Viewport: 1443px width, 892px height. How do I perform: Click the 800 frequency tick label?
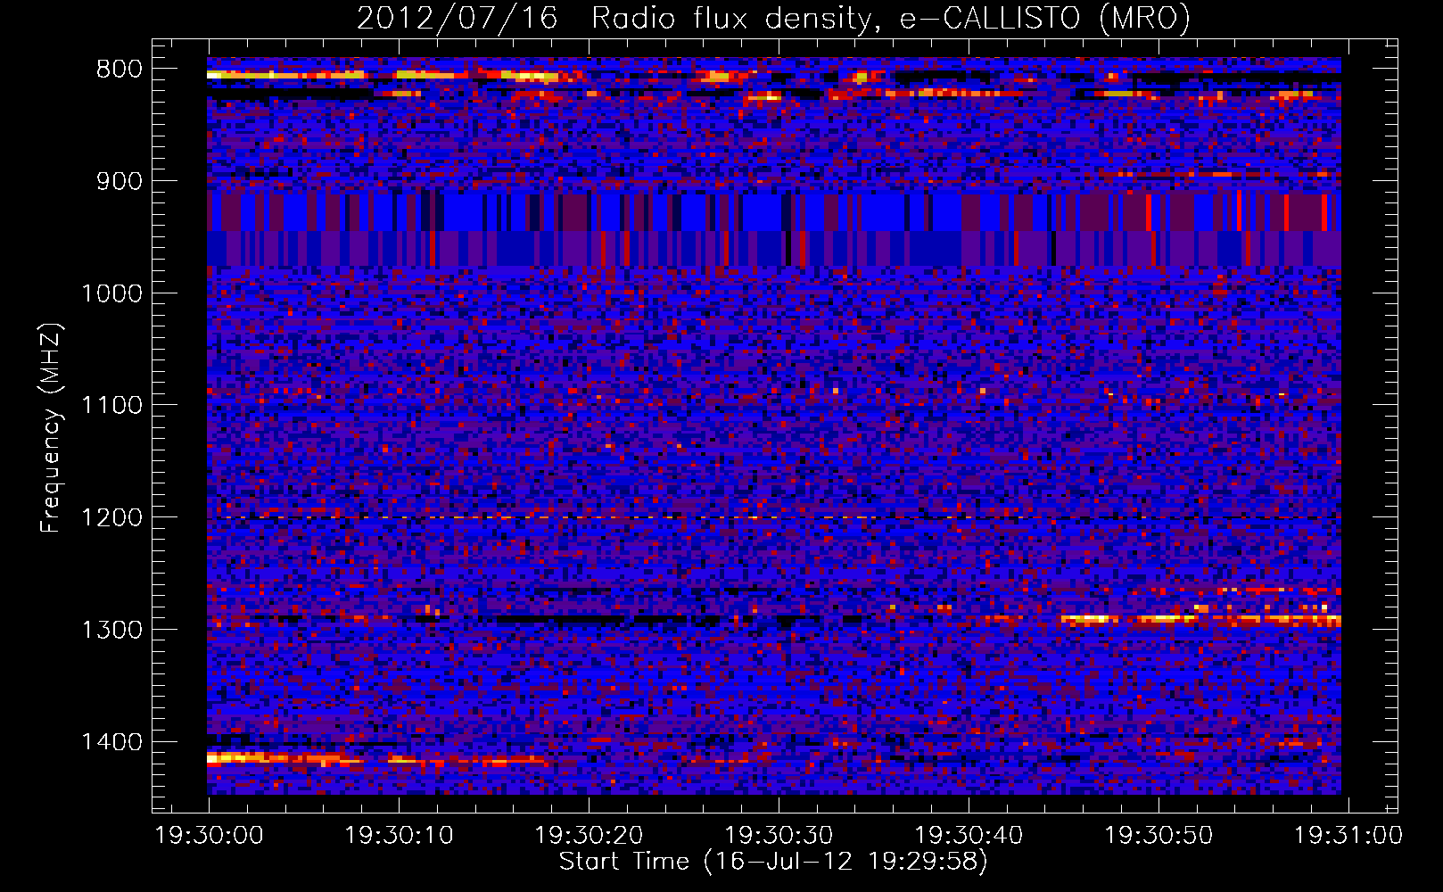coord(119,70)
